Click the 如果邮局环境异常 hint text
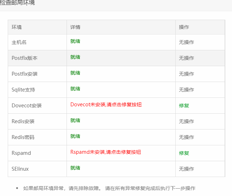 (x=109, y=188)
